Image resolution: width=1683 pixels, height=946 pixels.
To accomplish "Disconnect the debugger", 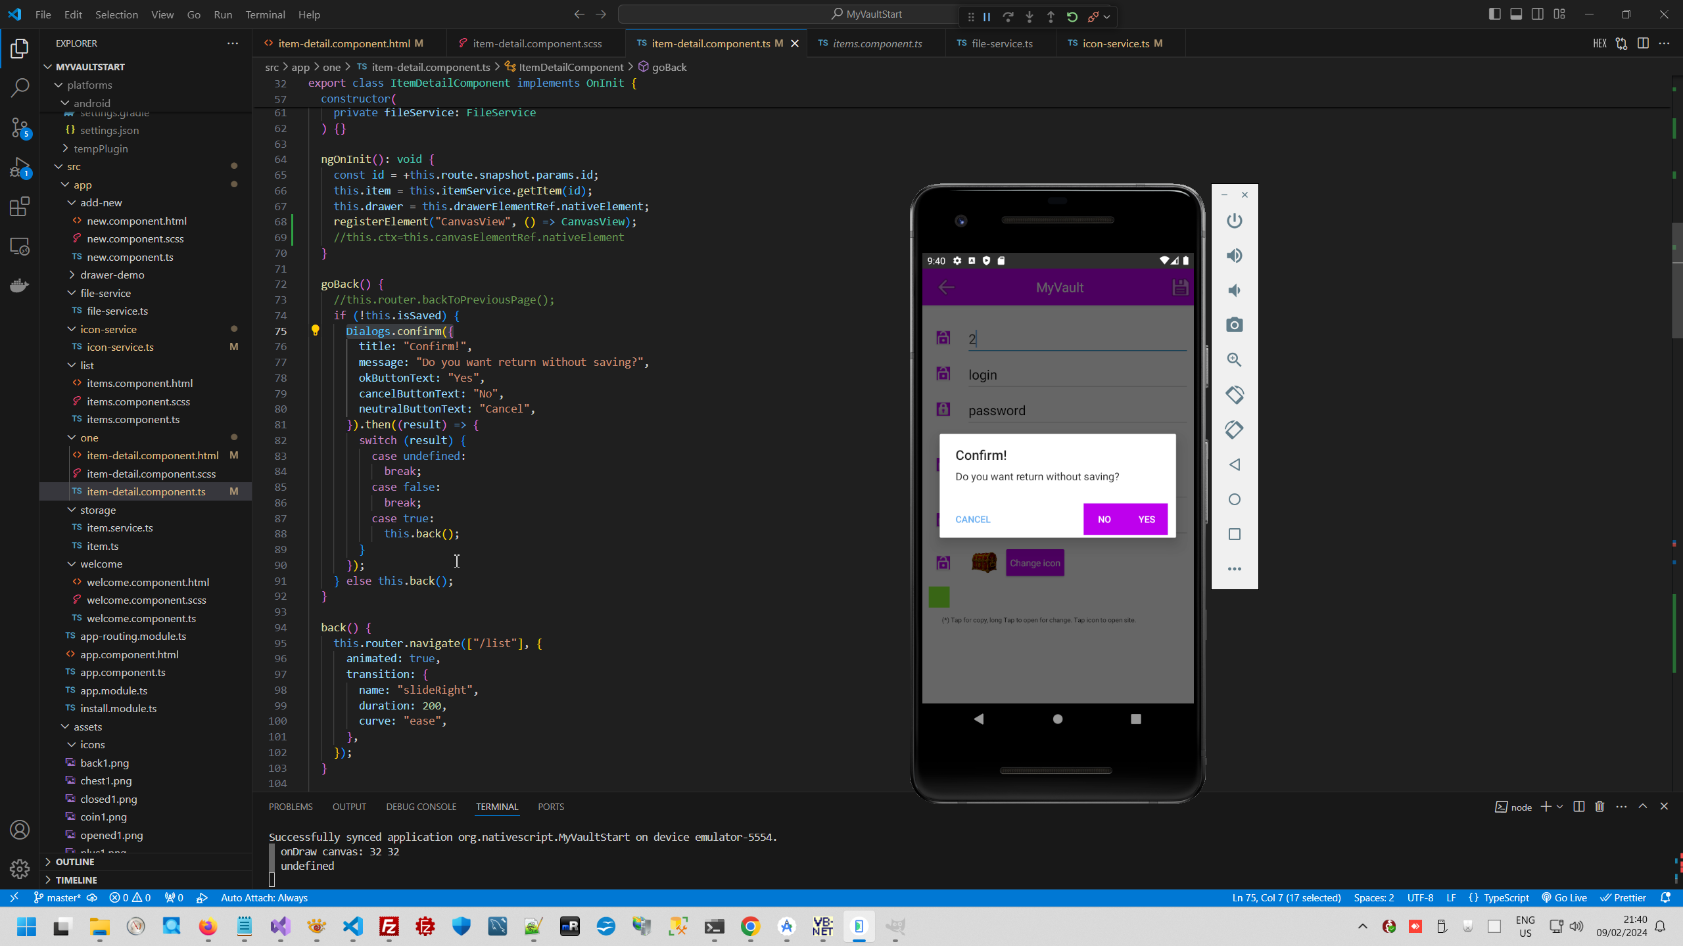I will [1093, 16].
